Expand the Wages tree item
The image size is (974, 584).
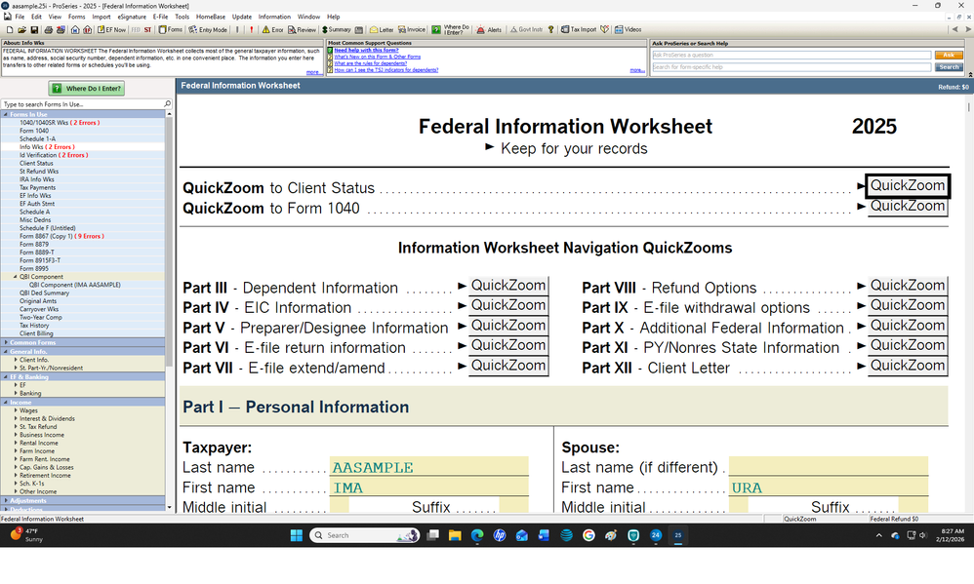click(17, 411)
